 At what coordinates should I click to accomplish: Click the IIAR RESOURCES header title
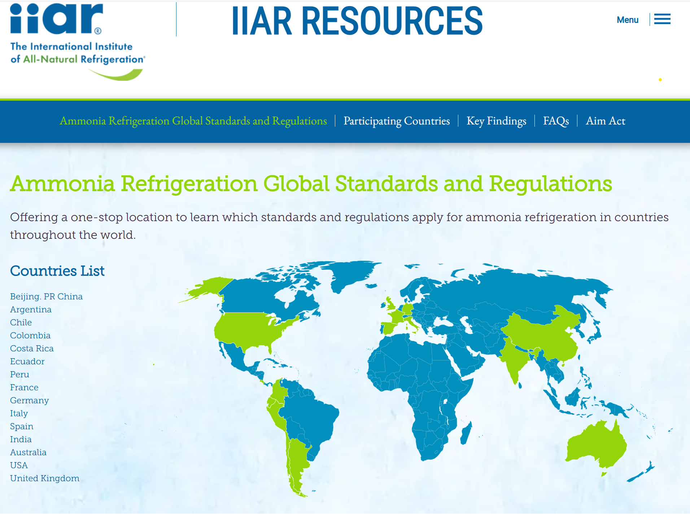coord(357,21)
